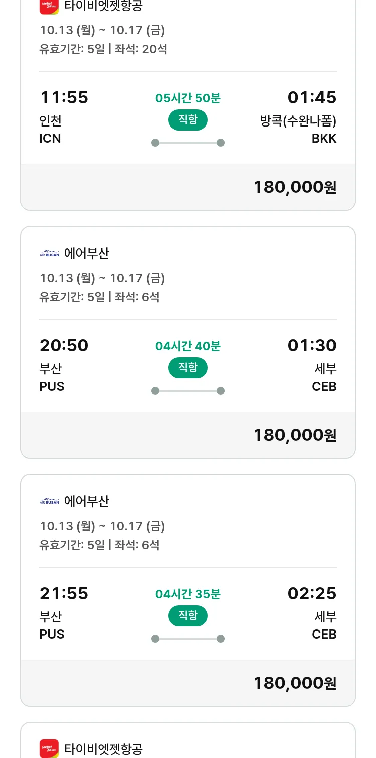This screenshot has width=376, height=758.
Task: Click the Air Busan logo on the 20:50 flight
Action: pyautogui.click(x=49, y=254)
